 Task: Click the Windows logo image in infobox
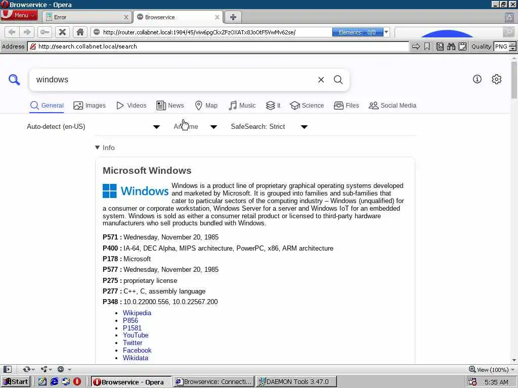[136, 191]
